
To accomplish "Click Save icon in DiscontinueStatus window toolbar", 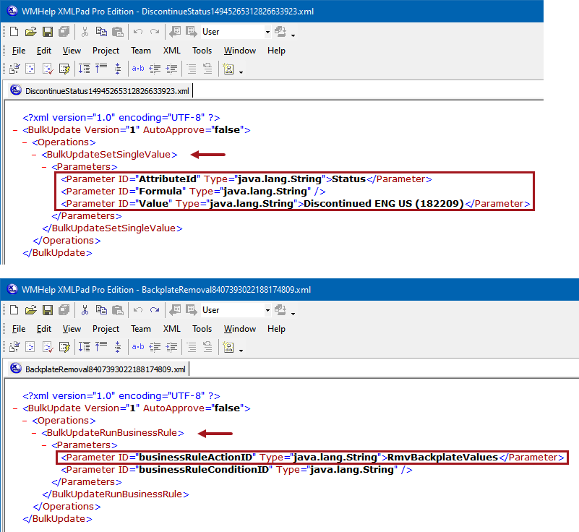I will point(47,32).
